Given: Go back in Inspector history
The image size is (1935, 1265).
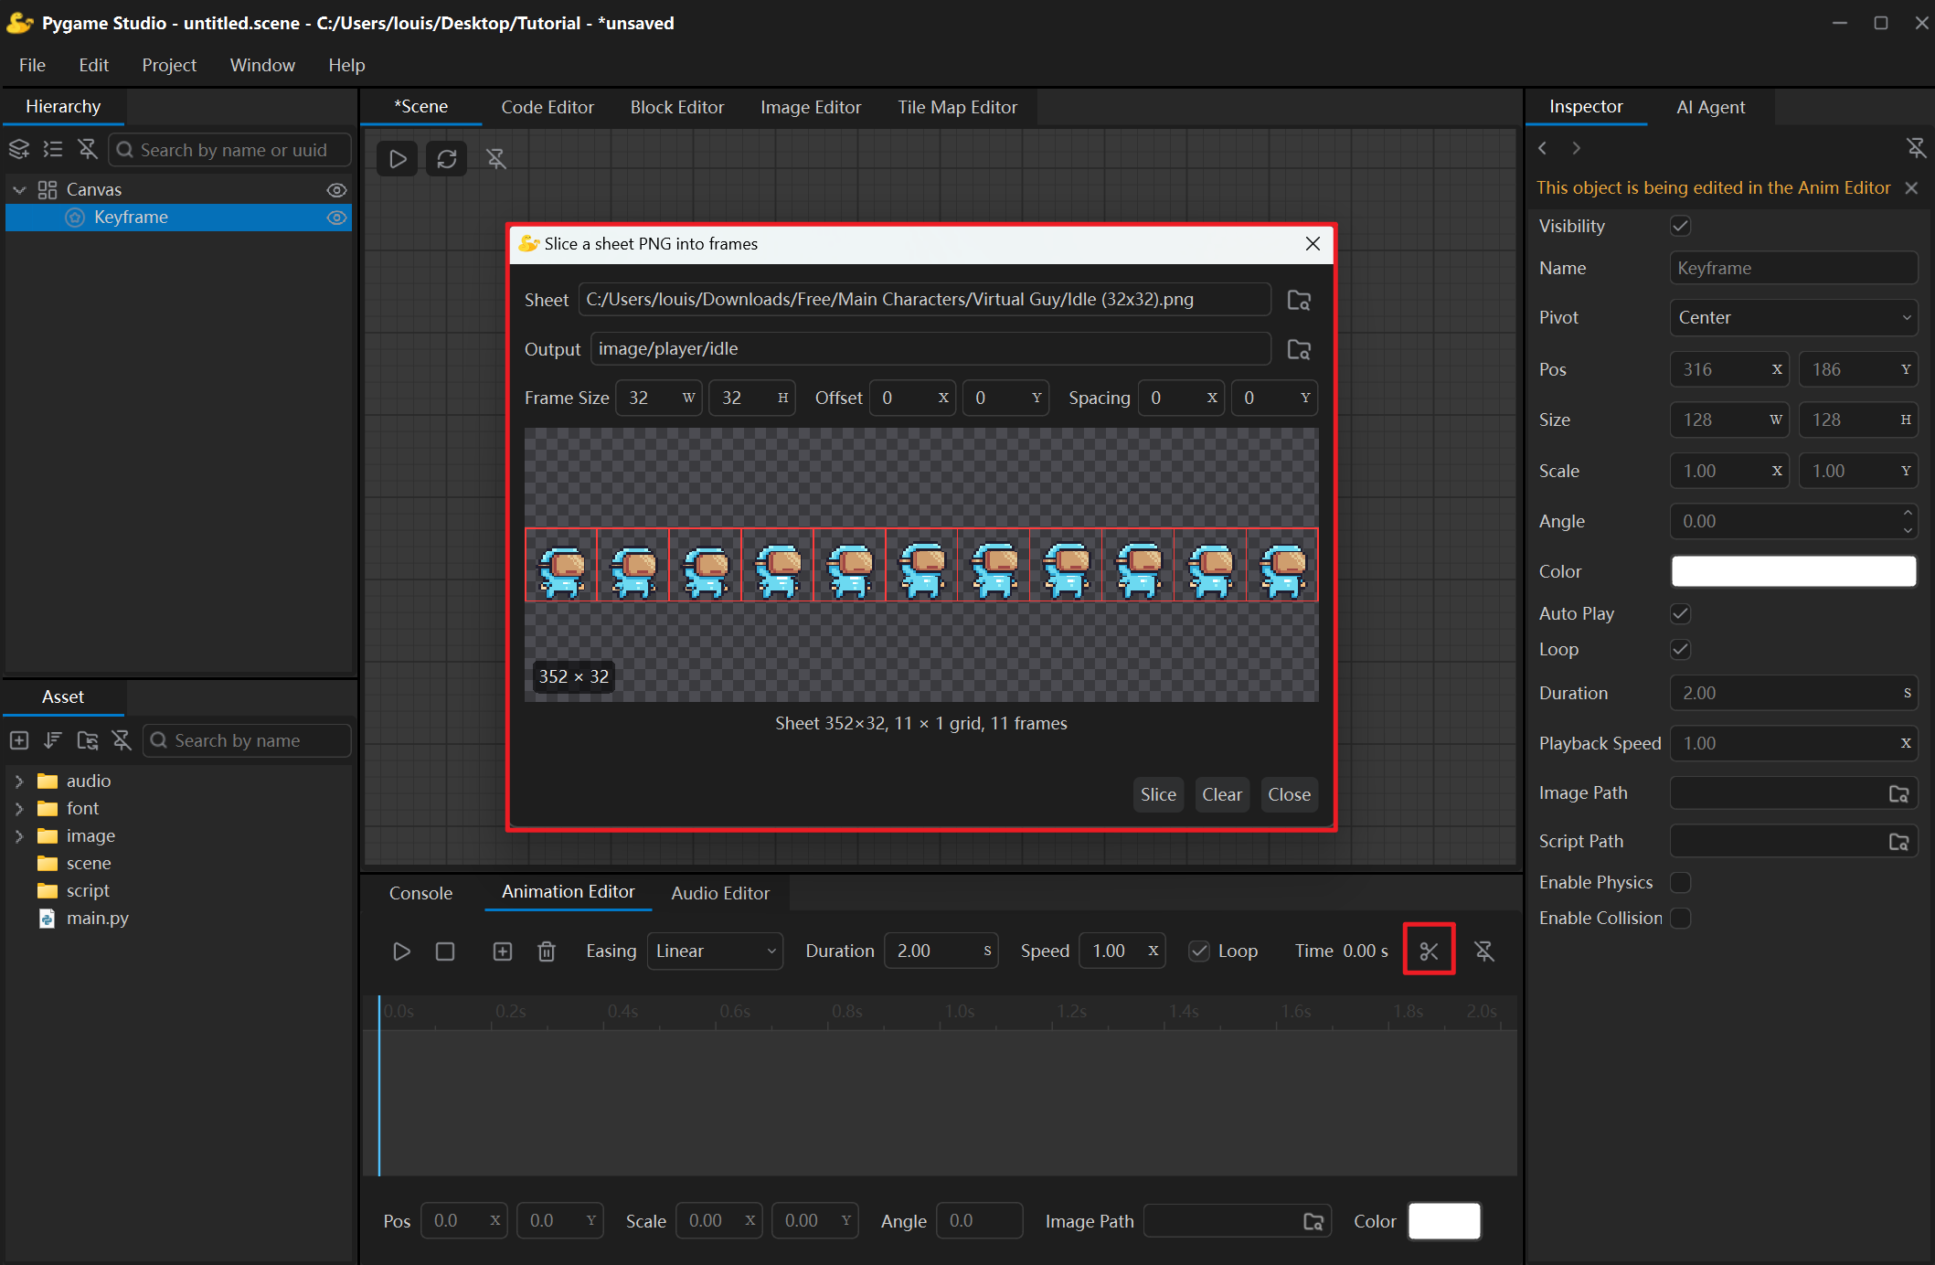Looking at the screenshot, I should (x=1543, y=148).
